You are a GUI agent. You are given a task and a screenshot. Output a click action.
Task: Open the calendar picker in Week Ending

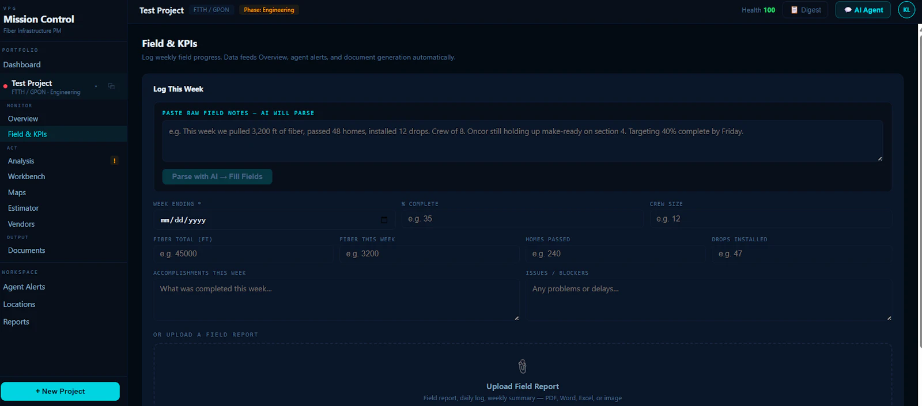384,220
